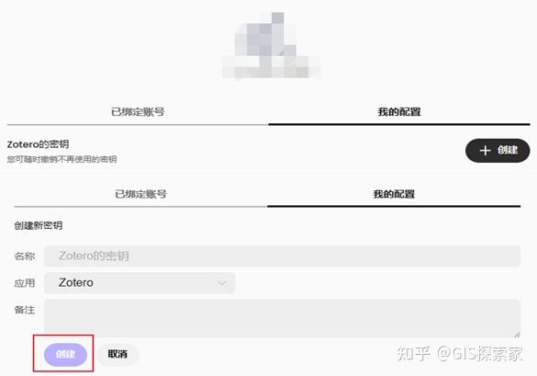537x376 pixels.
Task: Expand the 应用 dropdown chevron arrow
Action: [222, 283]
